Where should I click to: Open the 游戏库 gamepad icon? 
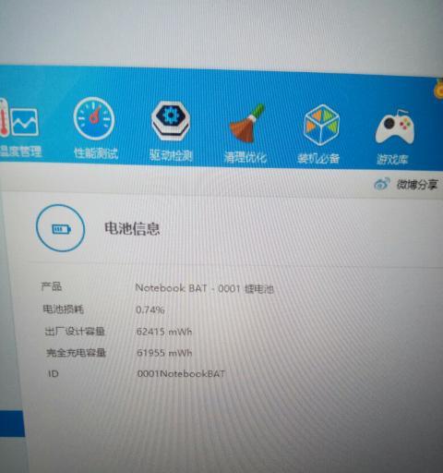click(394, 127)
